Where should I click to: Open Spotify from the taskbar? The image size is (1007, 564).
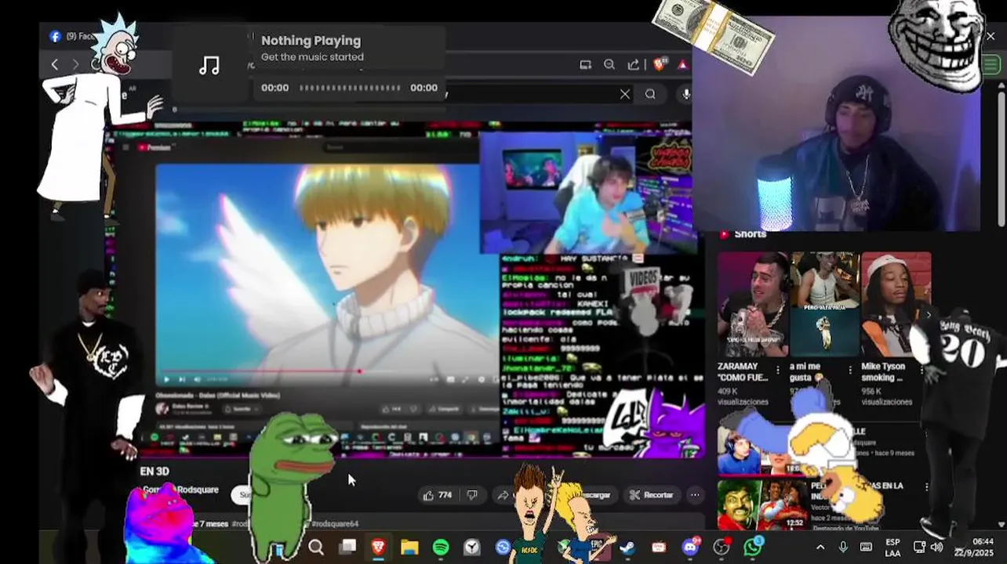[441, 548]
